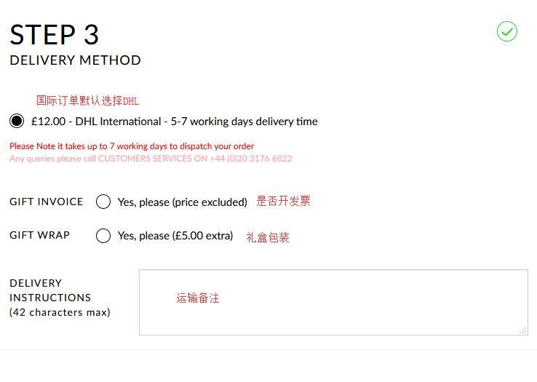Enable the Gift Wrap radio option
The width and height of the screenshot is (537, 382).
point(103,236)
